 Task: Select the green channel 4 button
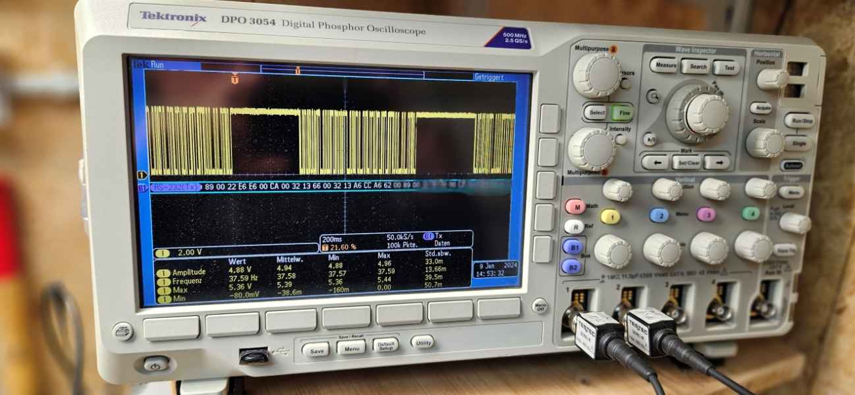(x=750, y=213)
